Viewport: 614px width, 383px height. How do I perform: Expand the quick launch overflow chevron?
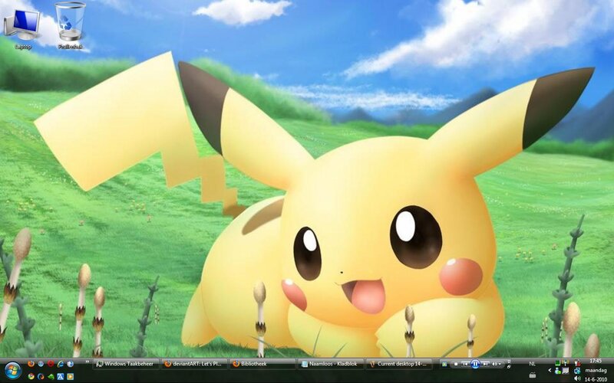(x=87, y=361)
